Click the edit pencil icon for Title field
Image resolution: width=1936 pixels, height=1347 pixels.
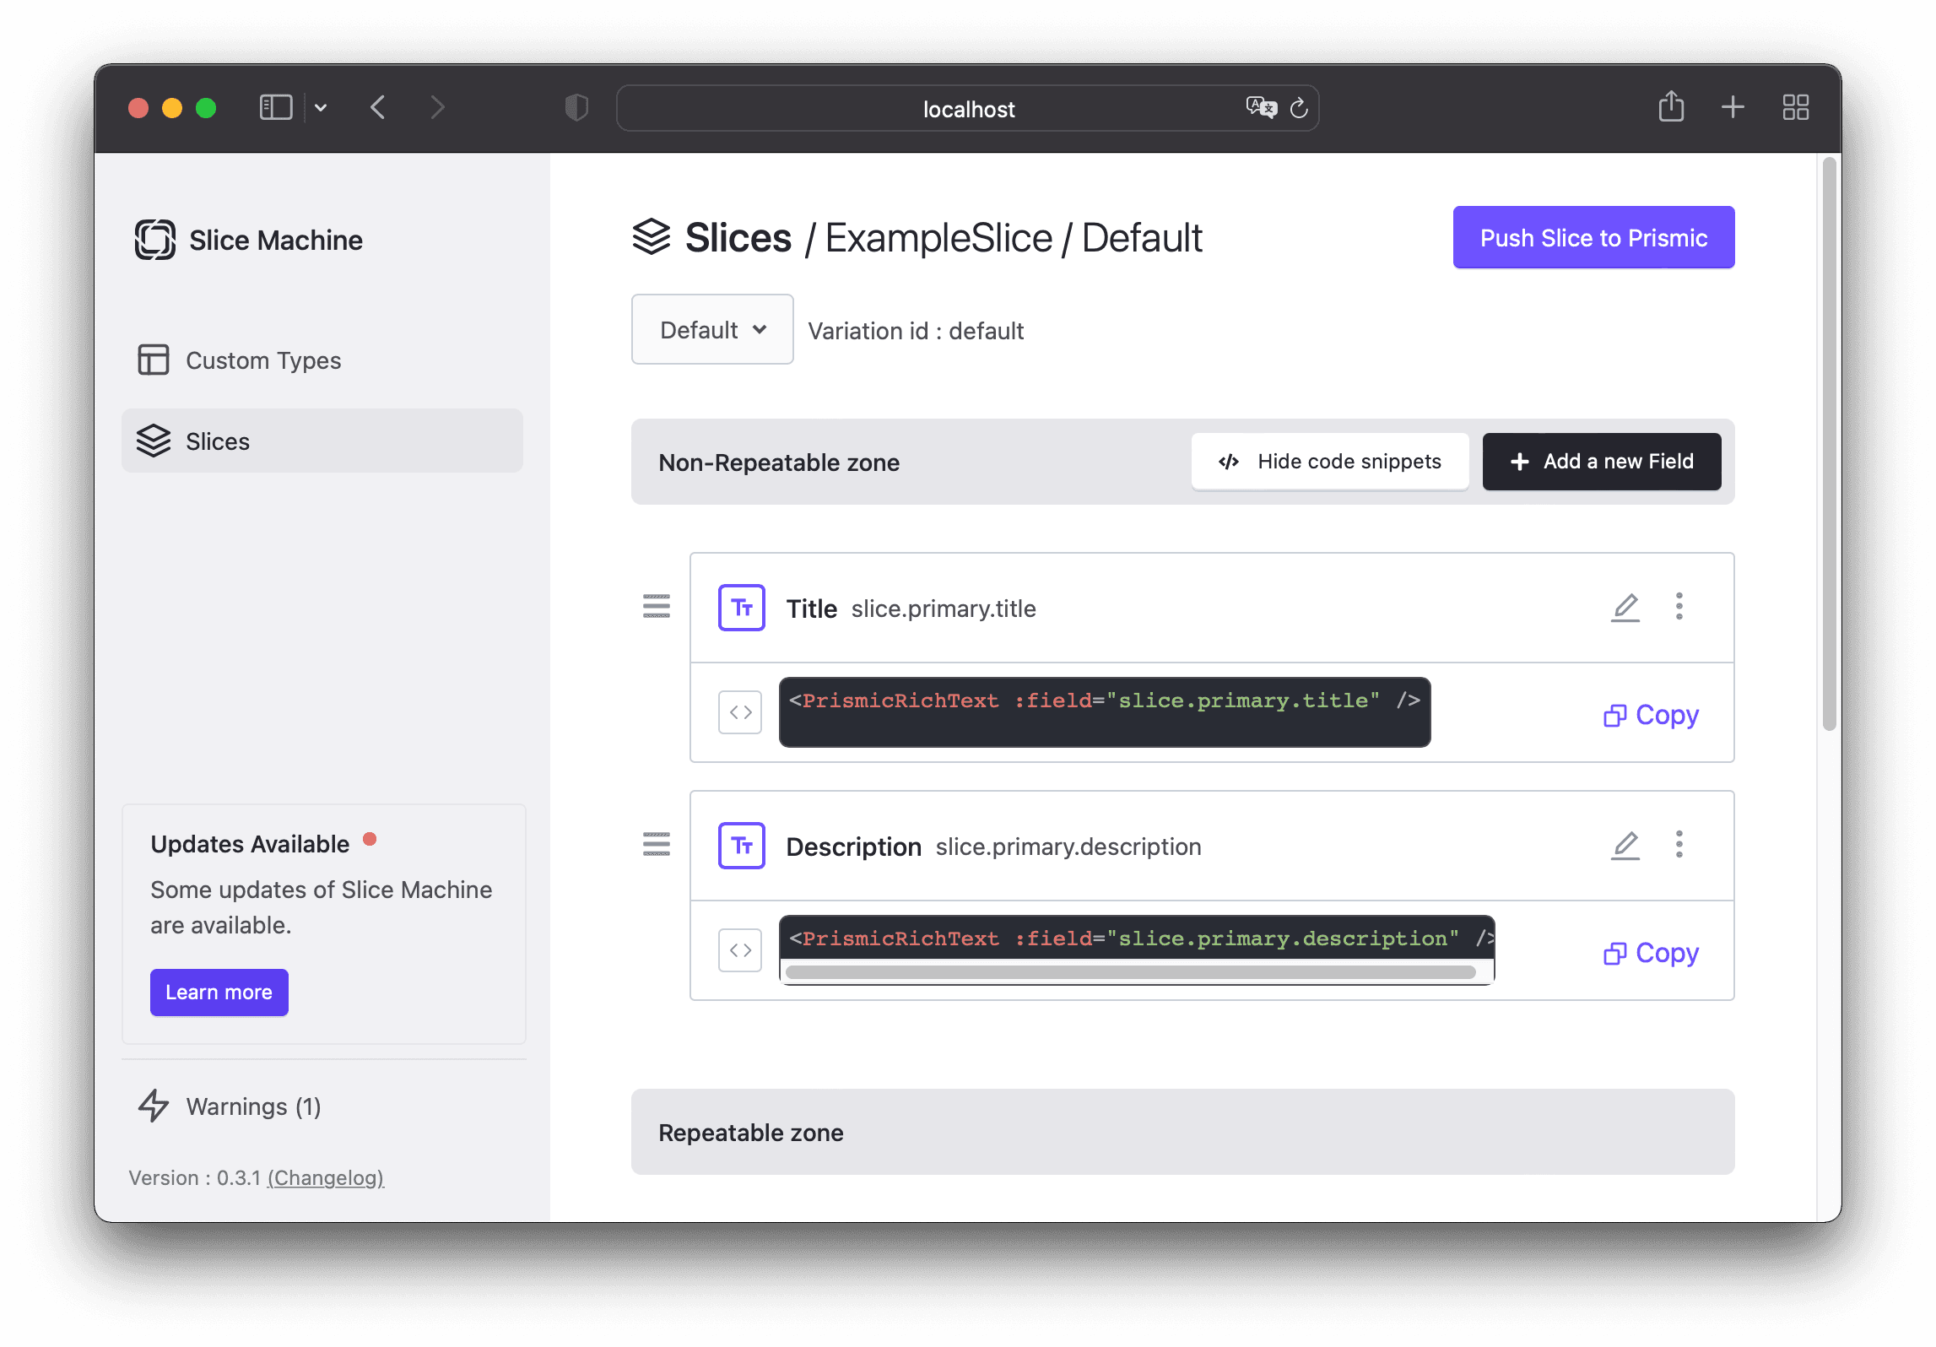tap(1623, 606)
